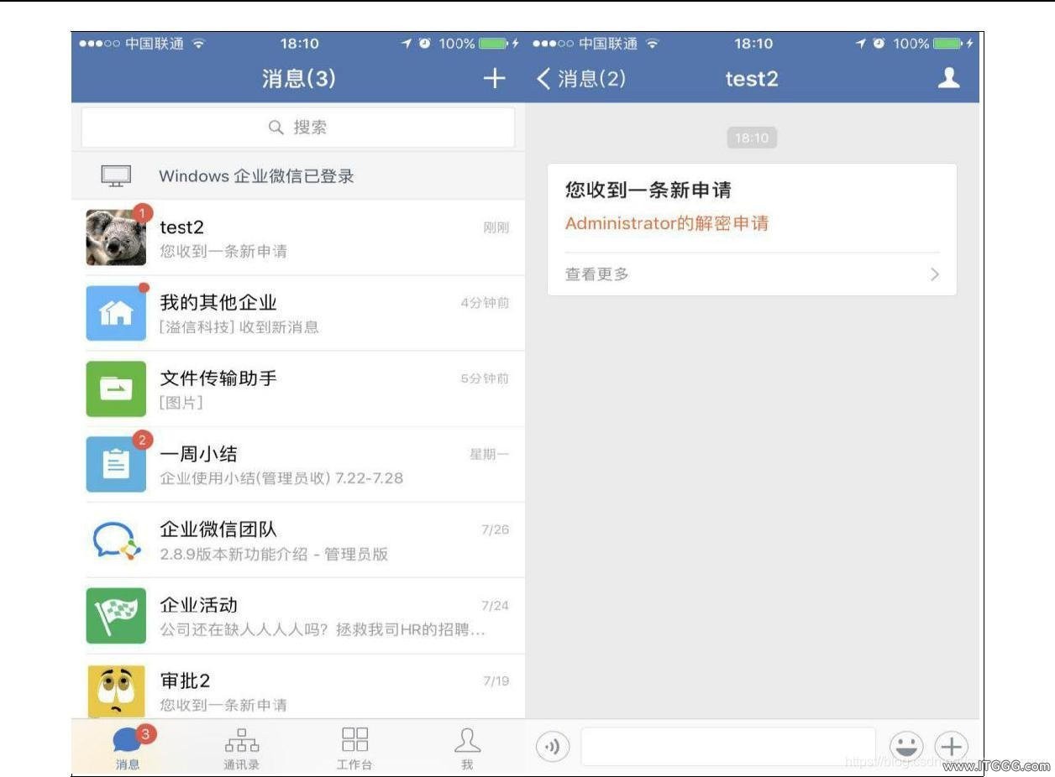Switch to the 消息 tab
Image resolution: width=1055 pixels, height=777 pixels.
[128, 748]
